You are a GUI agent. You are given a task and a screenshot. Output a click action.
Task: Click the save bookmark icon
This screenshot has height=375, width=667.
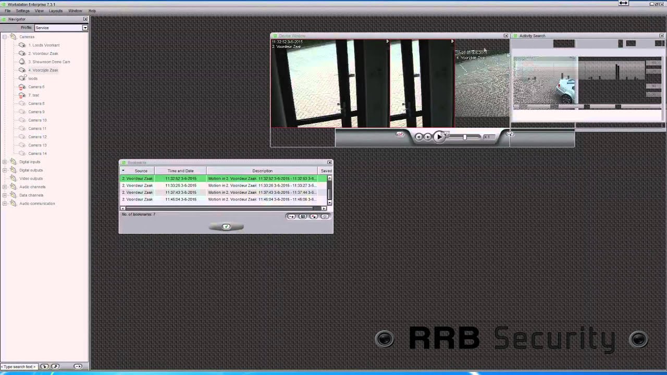303,217
